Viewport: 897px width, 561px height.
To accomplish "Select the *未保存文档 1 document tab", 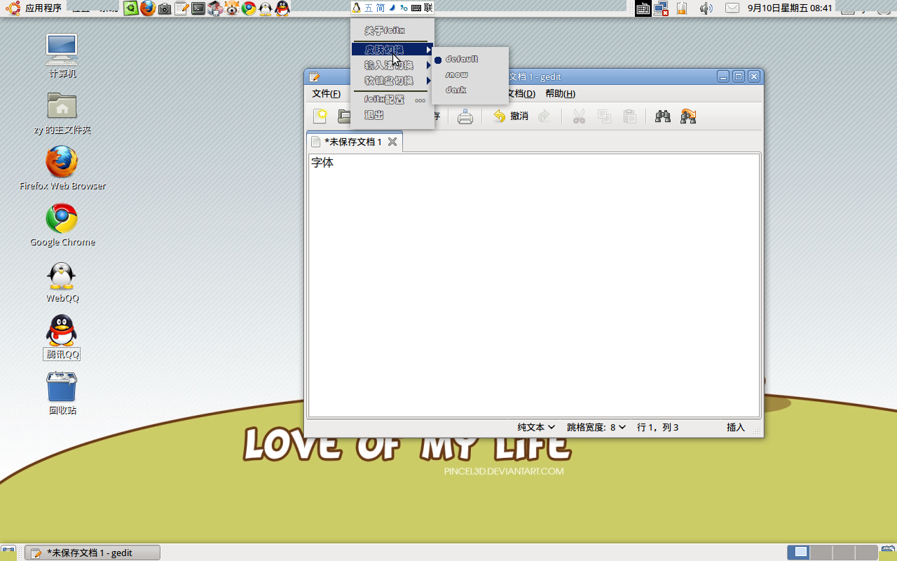I will (x=354, y=142).
